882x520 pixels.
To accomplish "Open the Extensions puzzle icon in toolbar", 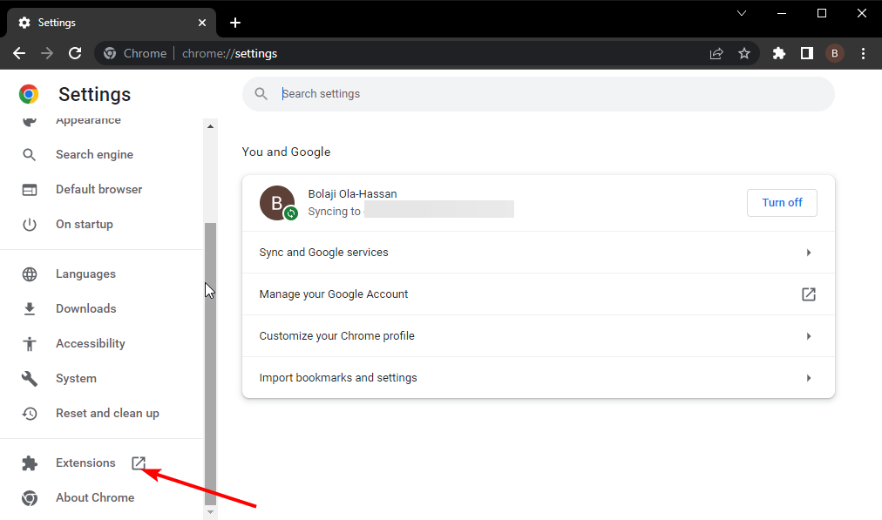I will click(778, 53).
